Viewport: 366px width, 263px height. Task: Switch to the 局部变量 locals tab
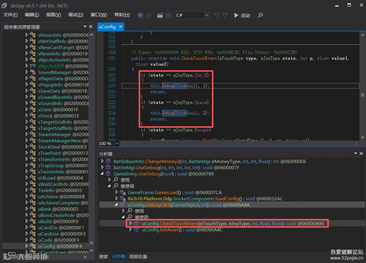(138, 257)
